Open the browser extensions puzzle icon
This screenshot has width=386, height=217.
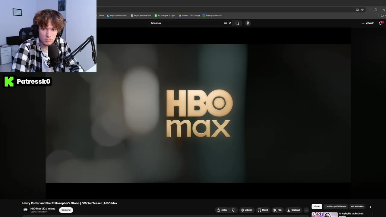[376, 10]
